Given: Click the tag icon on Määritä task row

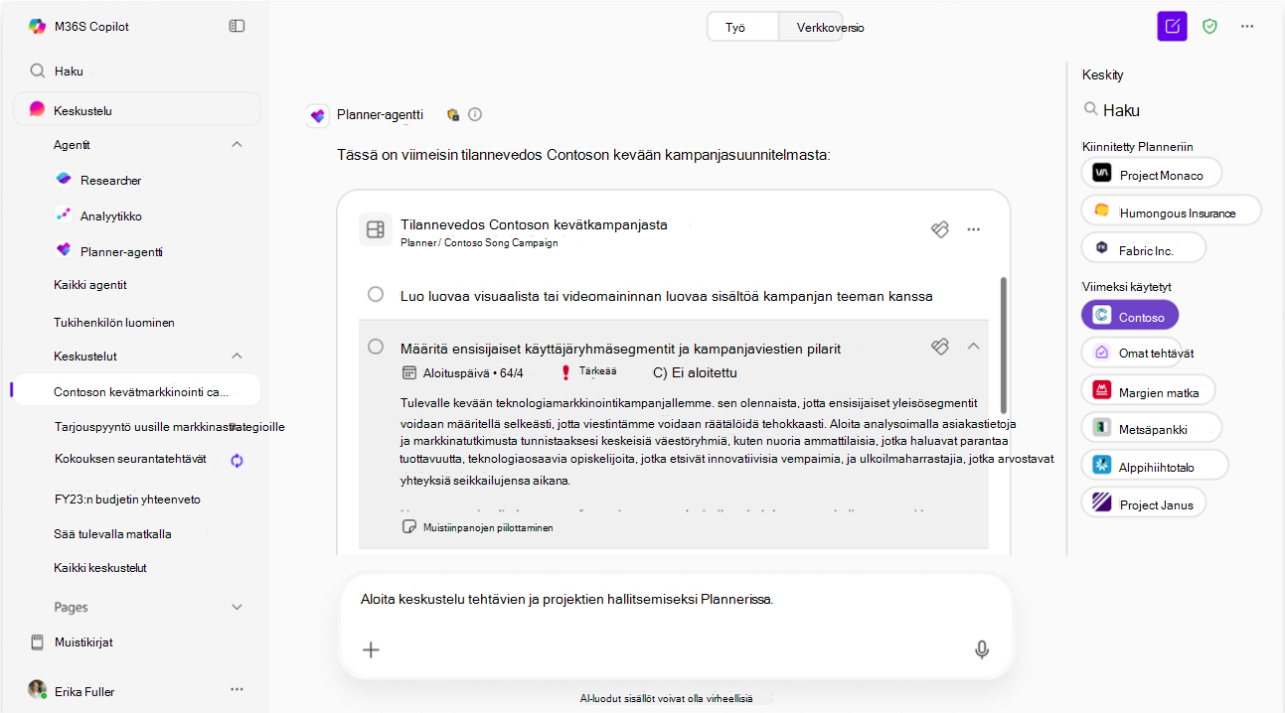Looking at the screenshot, I should 940,346.
